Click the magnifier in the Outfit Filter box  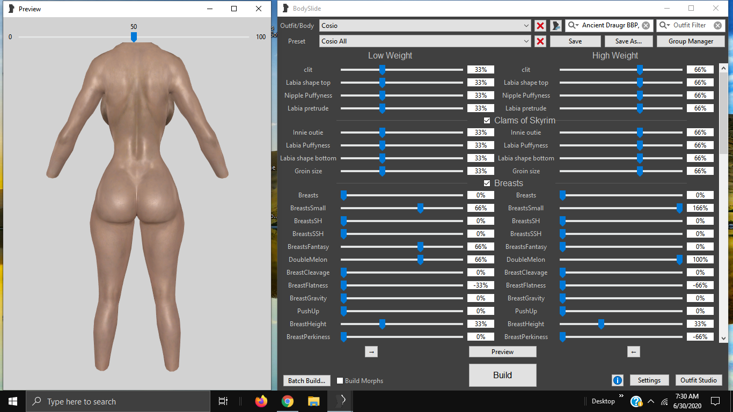pos(664,25)
